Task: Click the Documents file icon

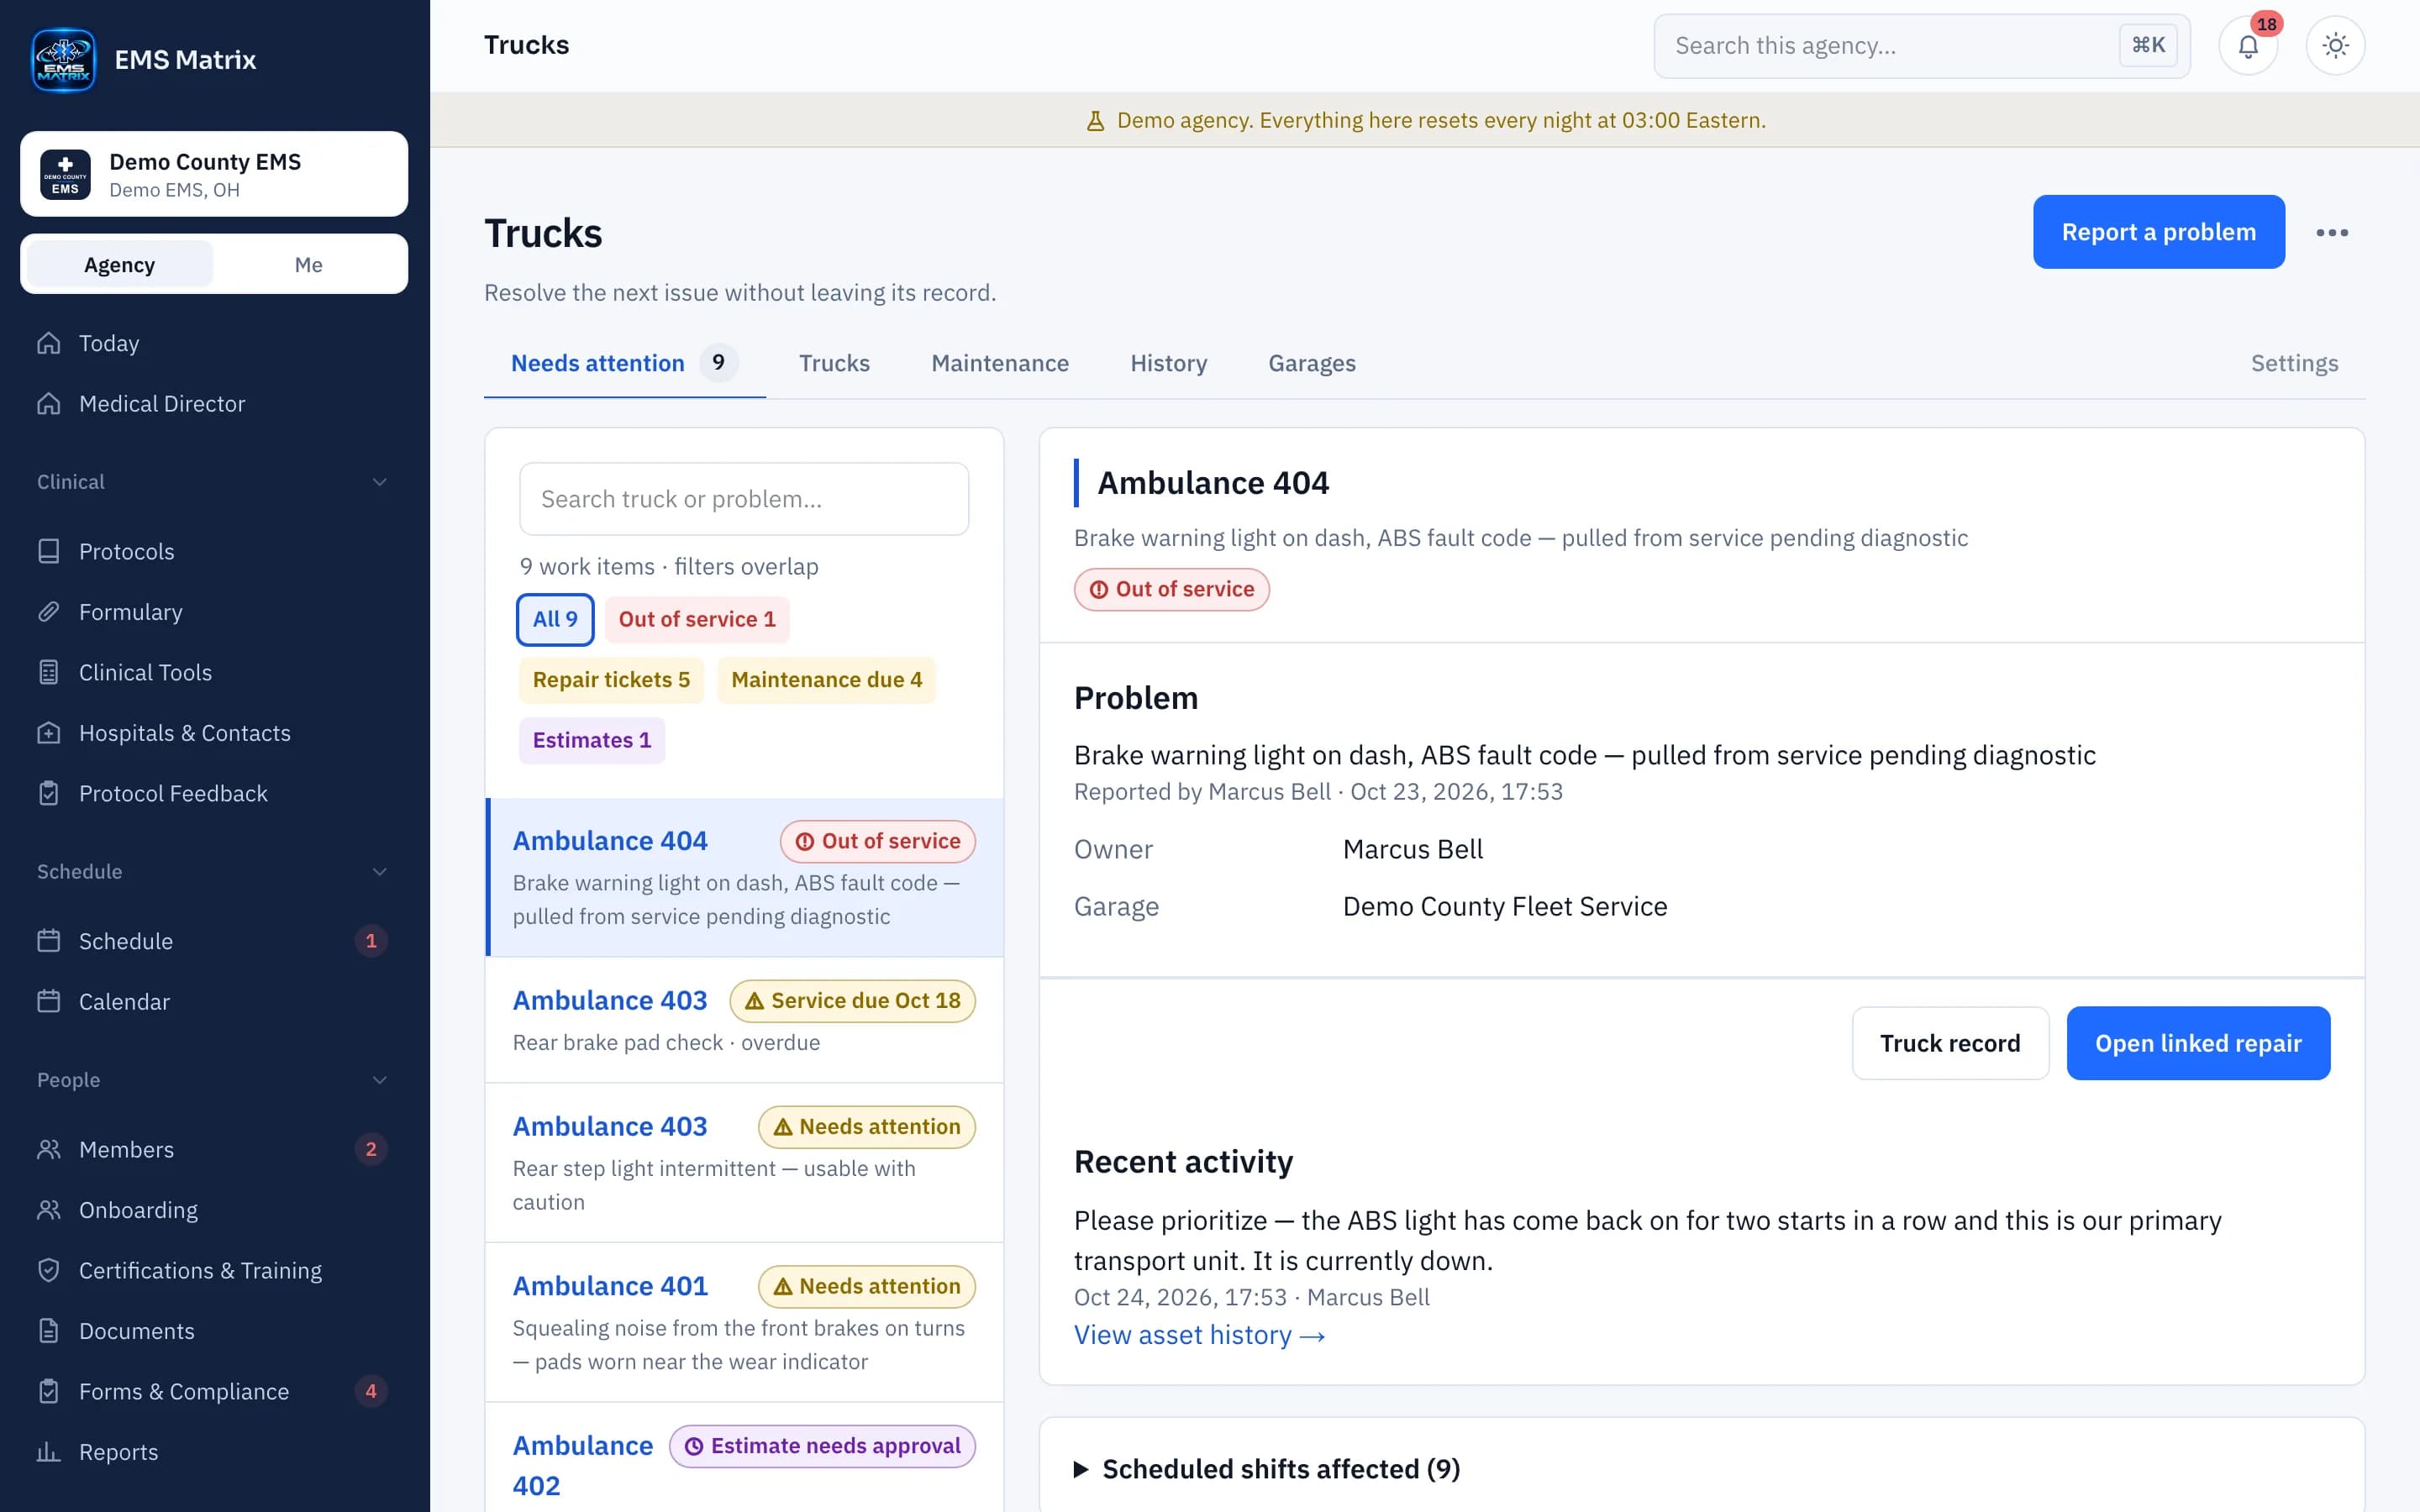Action: (49, 1331)
